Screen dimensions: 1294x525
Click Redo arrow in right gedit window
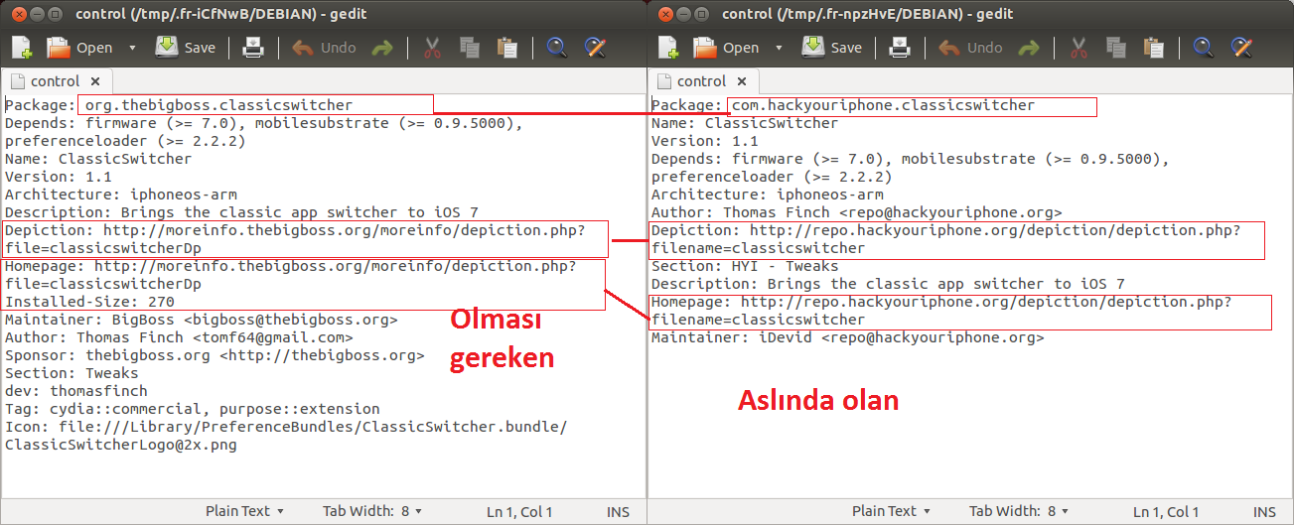[1029, 48]
